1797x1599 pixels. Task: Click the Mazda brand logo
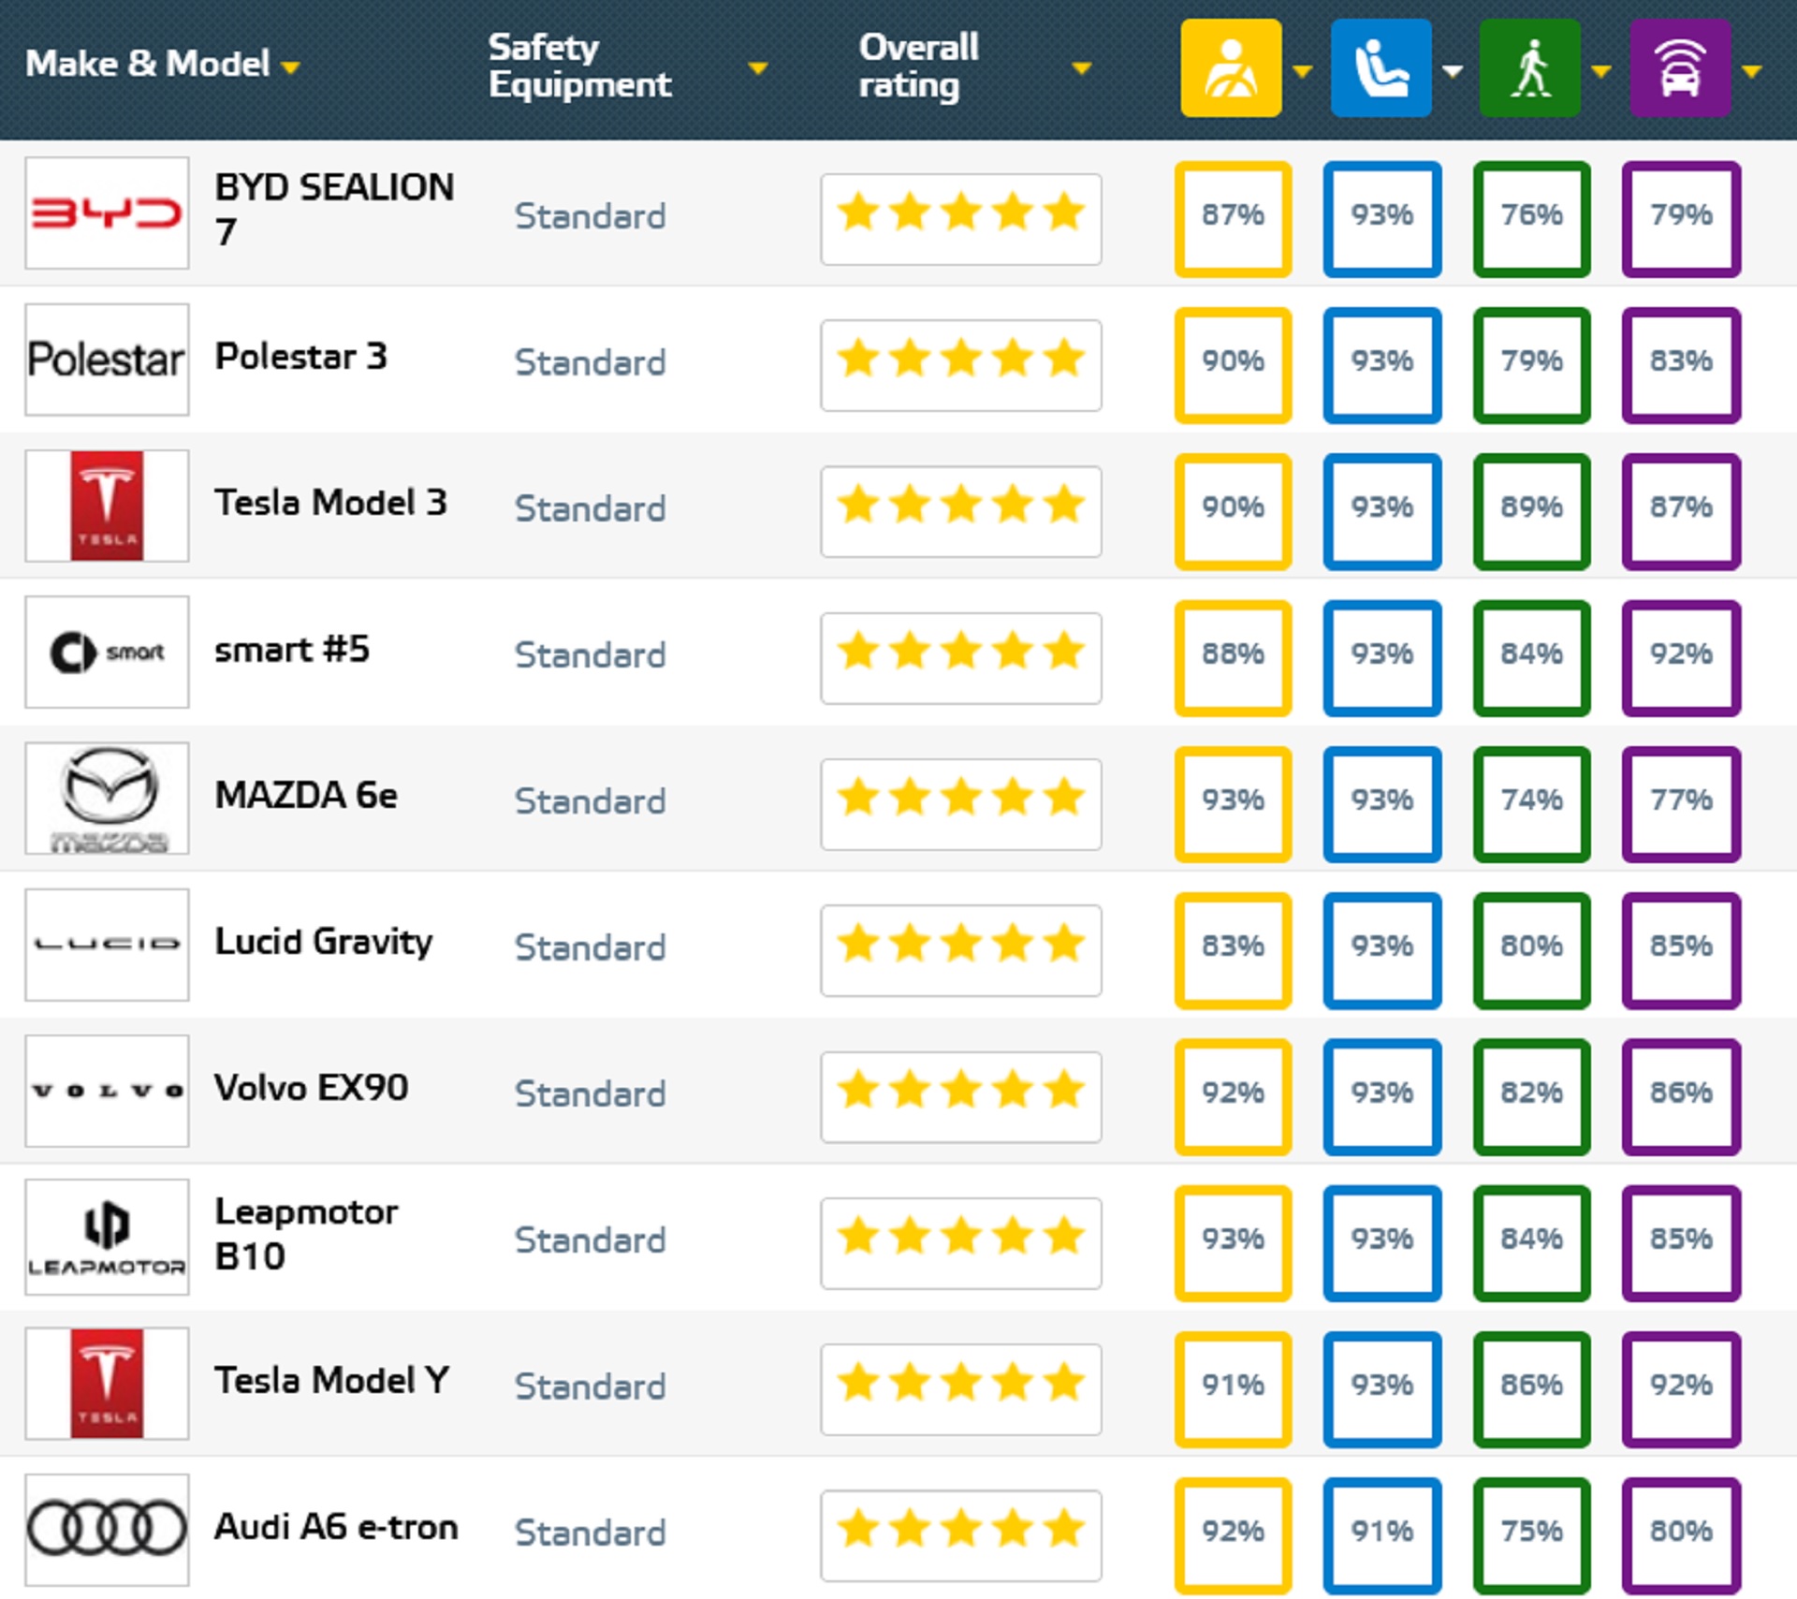click(x=107, y=799)
